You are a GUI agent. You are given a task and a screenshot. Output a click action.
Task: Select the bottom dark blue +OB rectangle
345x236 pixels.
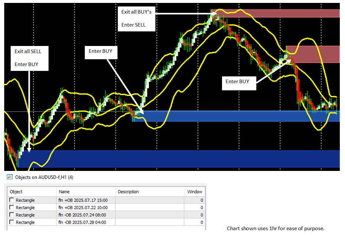(179, 159)
